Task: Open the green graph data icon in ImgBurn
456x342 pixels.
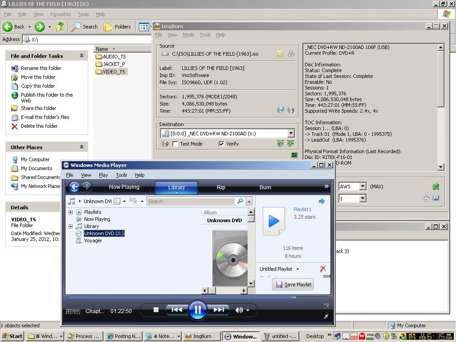Action: point(294,155)
